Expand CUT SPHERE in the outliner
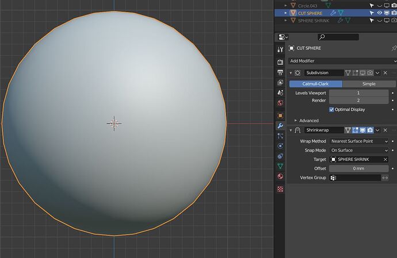 [286, 13]
